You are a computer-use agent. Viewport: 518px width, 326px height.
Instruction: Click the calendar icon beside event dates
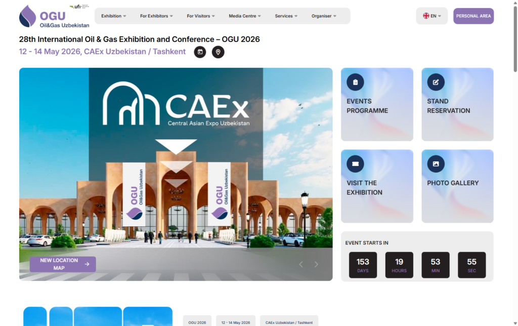[x=200, y=52]
